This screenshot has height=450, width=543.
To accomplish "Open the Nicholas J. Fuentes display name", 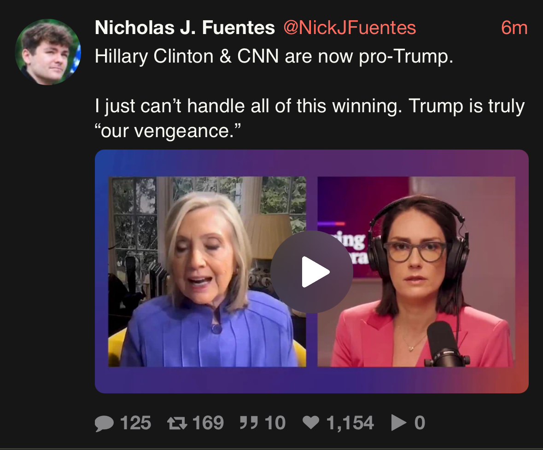I will 185,28.
